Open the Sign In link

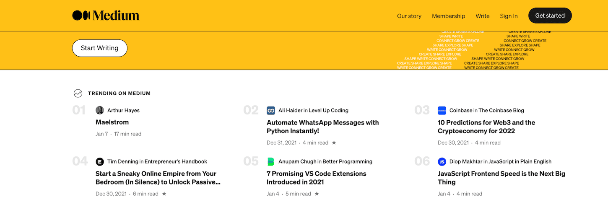(509, 16)
